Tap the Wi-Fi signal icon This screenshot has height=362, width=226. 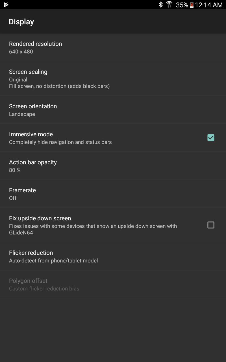pyautogui.click(x=169, y=5)
